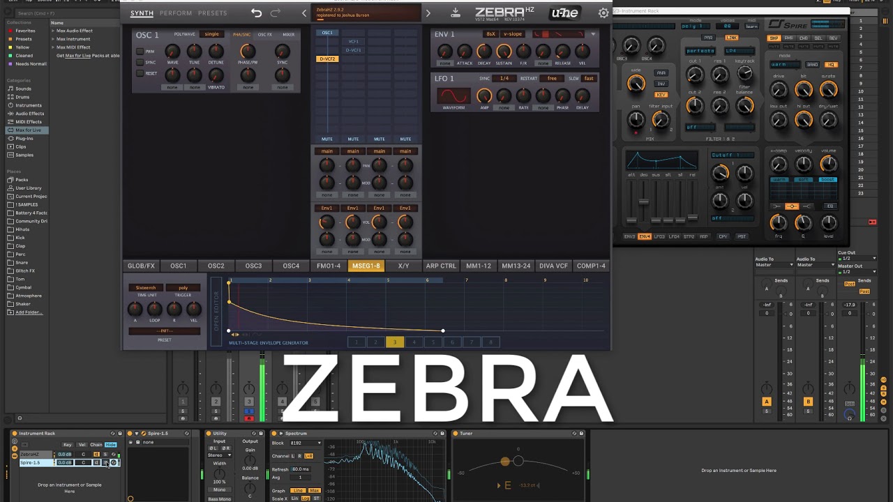Switch to the PERFORM tab in Zebra
Viewport: 893px width, 502px height.
coord(176,13)
